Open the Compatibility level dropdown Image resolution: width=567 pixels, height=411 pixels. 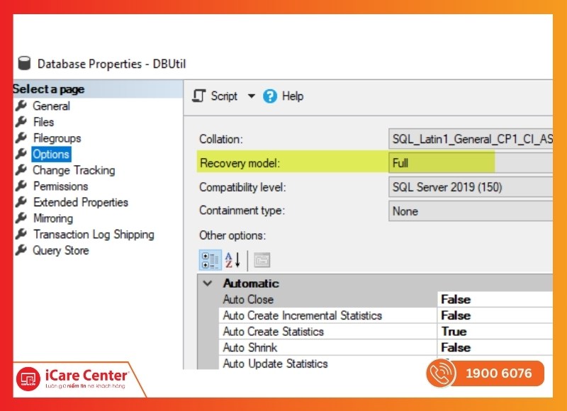click(x=471, y=187)
